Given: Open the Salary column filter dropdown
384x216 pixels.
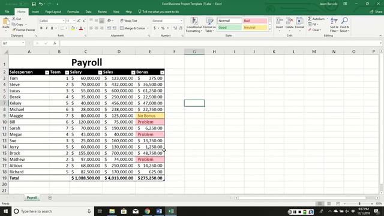Looking at the screenshot, I should [x=100, y=73].
